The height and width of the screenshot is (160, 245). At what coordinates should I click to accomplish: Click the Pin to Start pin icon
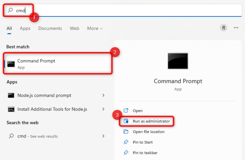click(x=126, y=142)
